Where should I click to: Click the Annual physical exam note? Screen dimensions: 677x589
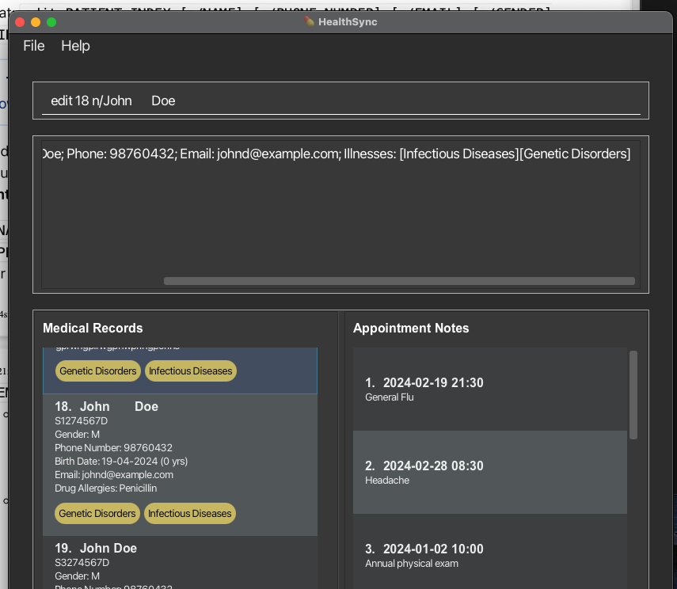click(412, 564)
